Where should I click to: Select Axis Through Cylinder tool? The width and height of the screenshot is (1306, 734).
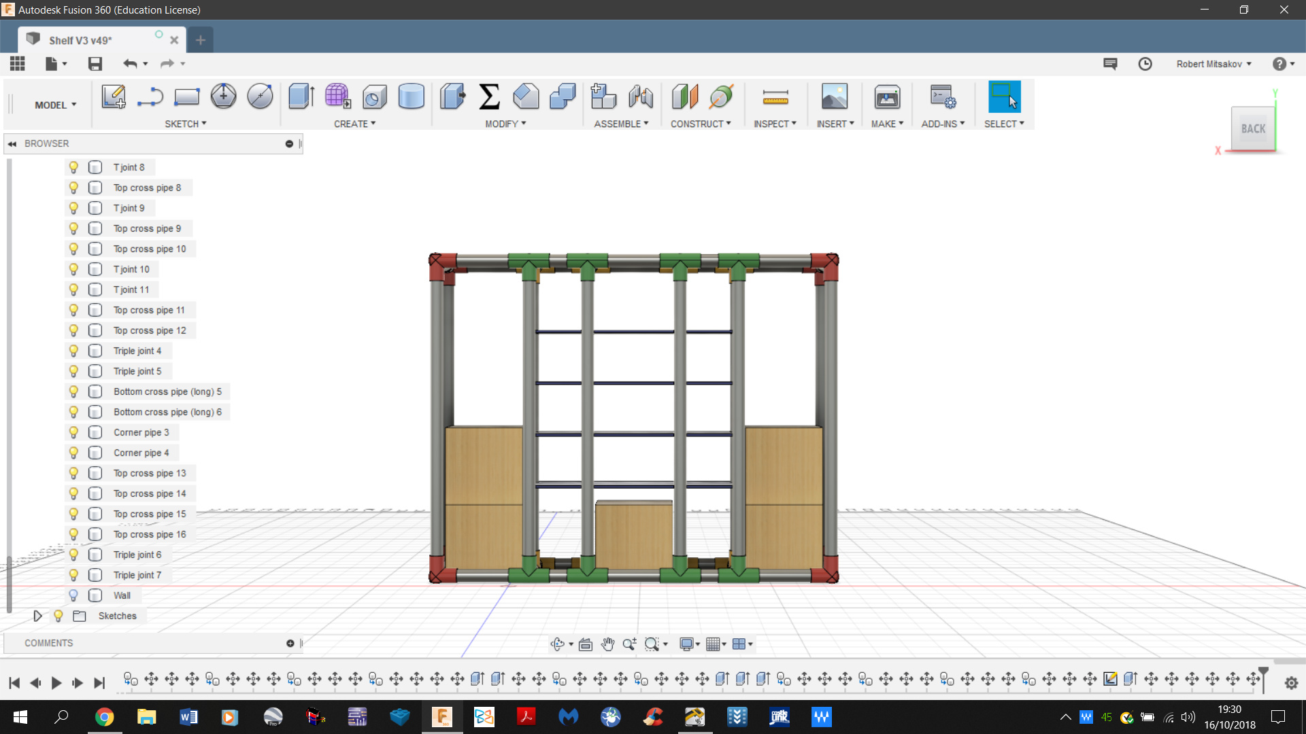coord(722,97)
